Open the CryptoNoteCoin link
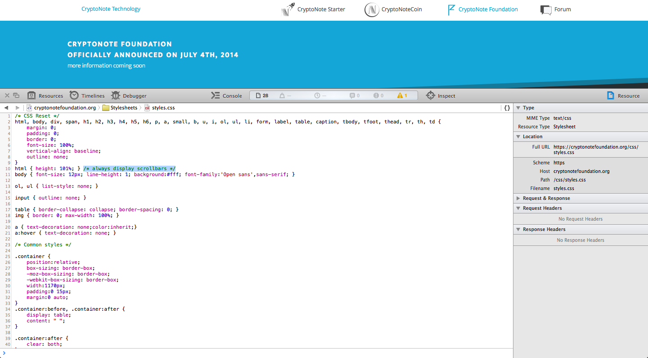This screenshot has width=648, height=358. click(402, 9)
